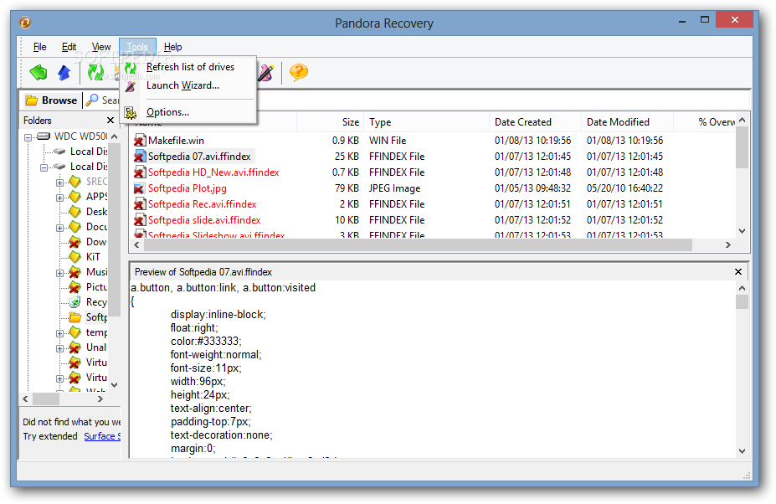Click the wizard icon beside Launch Wizard
Image resolution: width=776 pixels, height=504 pixels.
130,86
